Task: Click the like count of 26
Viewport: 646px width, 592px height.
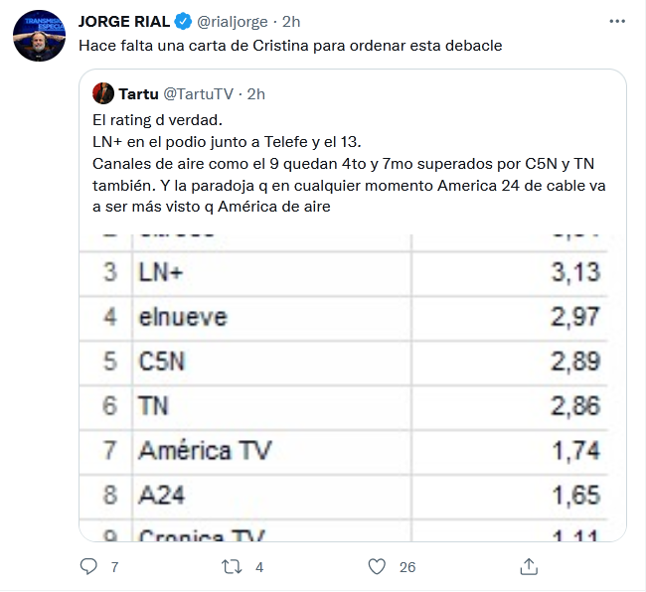Action: pyautogui.click(x=407, y=567)
